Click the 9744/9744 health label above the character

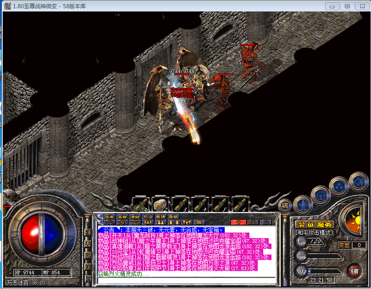point(182,71)
